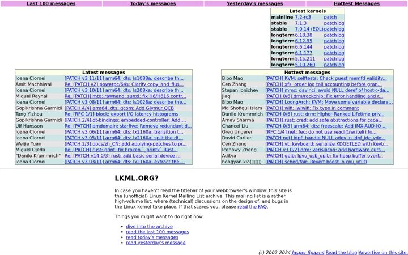Click read the last 100 messages link

tap(158, 232)
